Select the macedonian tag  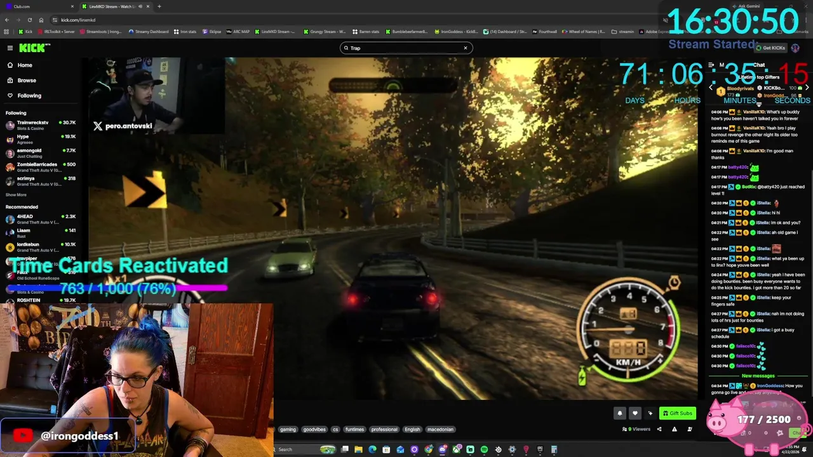click(x=440, y=429)
